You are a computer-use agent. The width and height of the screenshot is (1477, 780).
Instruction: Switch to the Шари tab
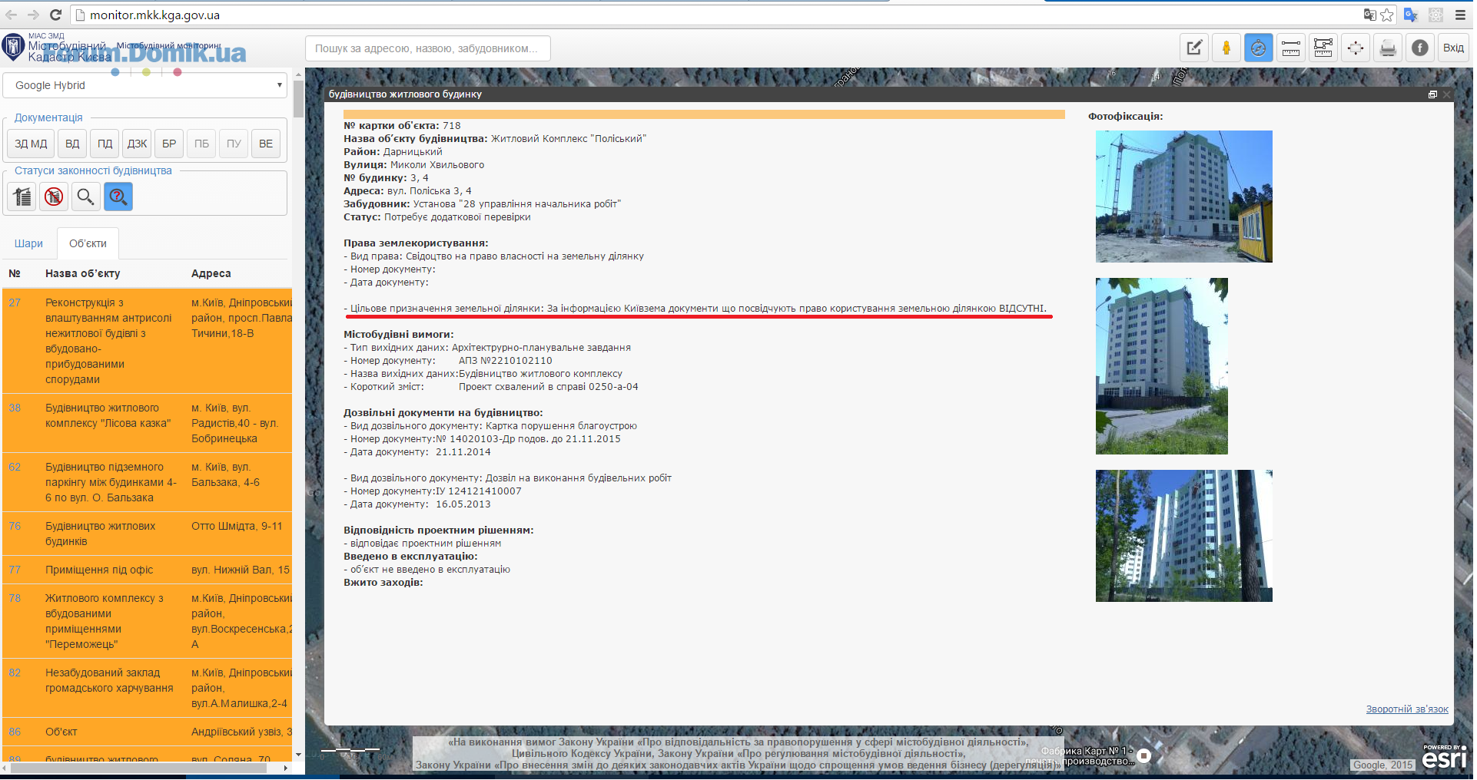coord(28,243)
